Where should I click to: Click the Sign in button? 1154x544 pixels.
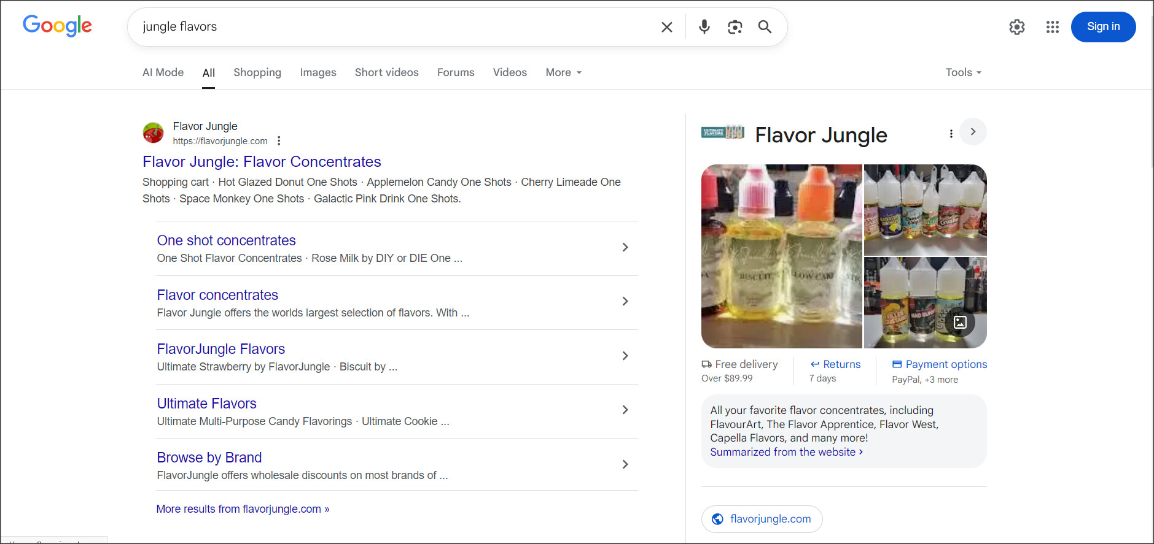[x=1103, y=27]
